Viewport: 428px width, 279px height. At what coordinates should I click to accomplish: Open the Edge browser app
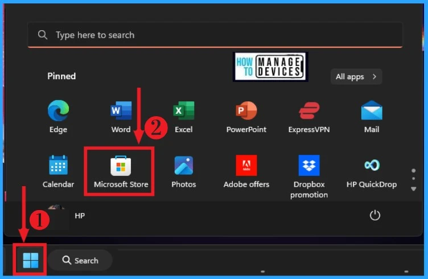click(x=58, y=117)
